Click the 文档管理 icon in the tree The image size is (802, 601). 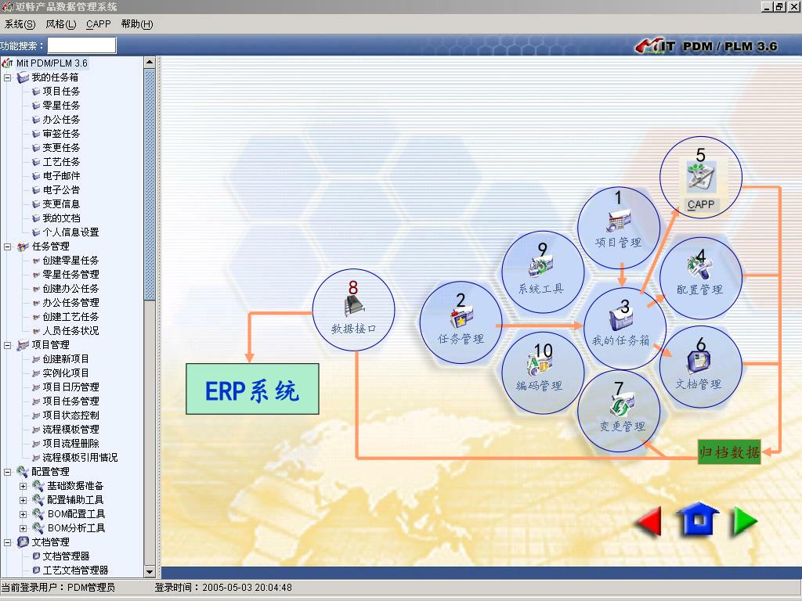[x=23, y=542]
